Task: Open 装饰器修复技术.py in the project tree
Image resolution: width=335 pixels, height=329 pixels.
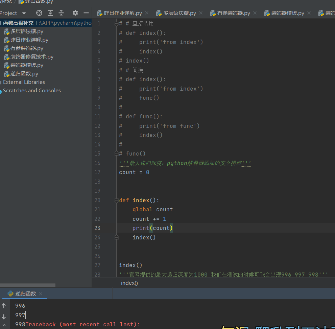Action: [x=32, y=57]
